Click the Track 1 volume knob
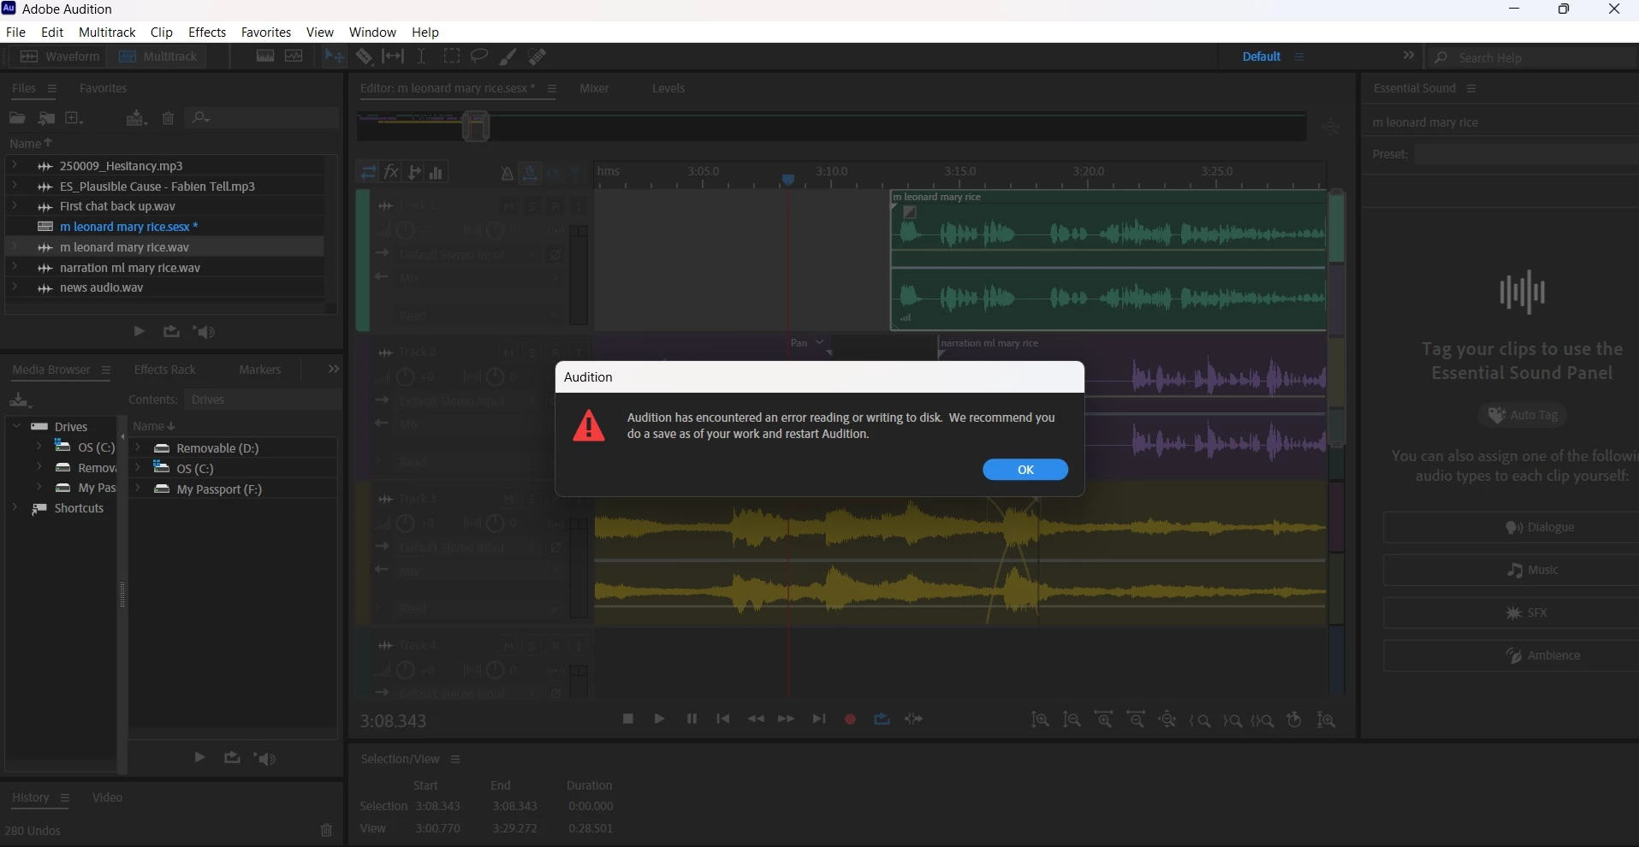1639x847 pixels. [x=405, y=230]
